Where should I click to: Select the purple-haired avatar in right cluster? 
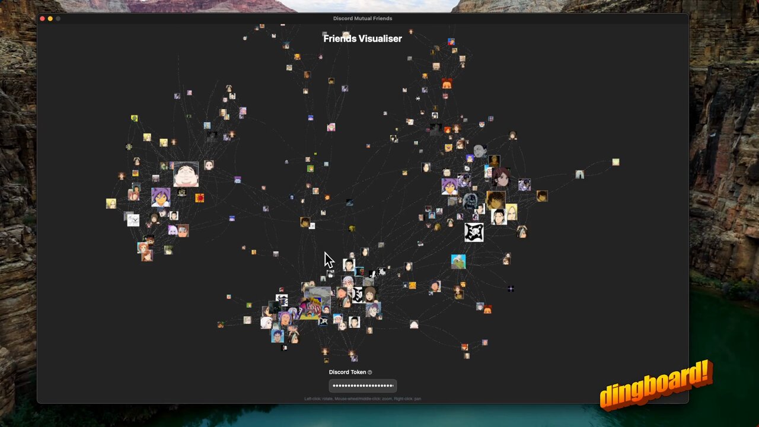449,187
